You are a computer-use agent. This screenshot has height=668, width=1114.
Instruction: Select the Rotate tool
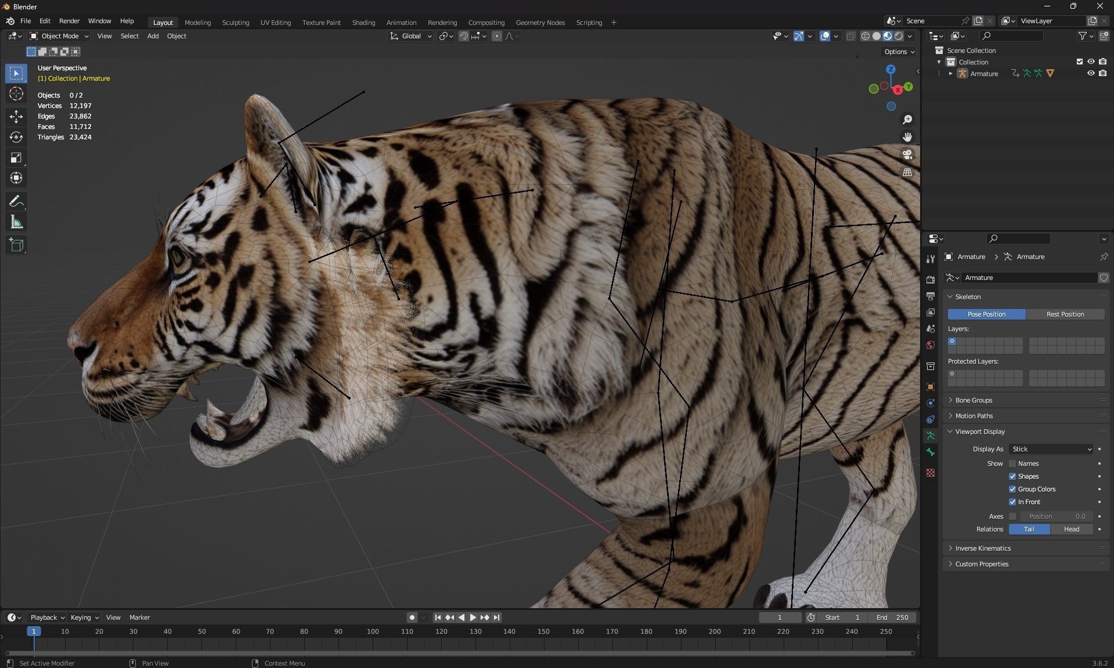coord(16,137)
